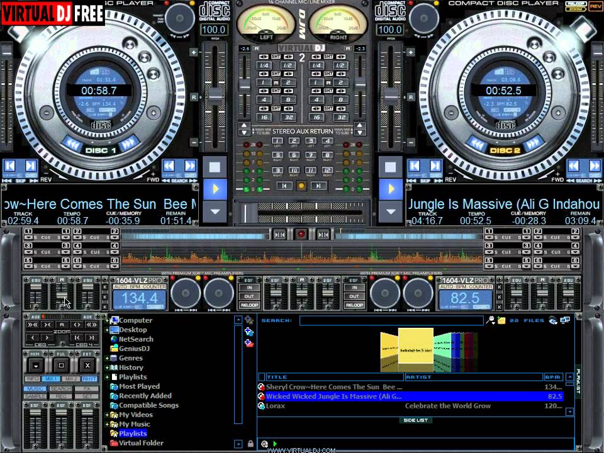Toggle the left deck RELOOP button

249,305
